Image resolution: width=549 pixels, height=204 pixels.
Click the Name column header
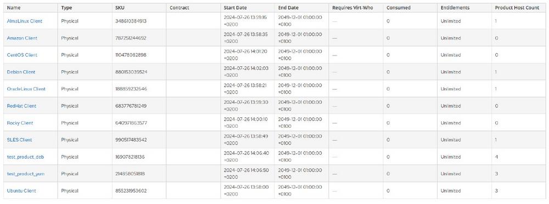point(13,8)
